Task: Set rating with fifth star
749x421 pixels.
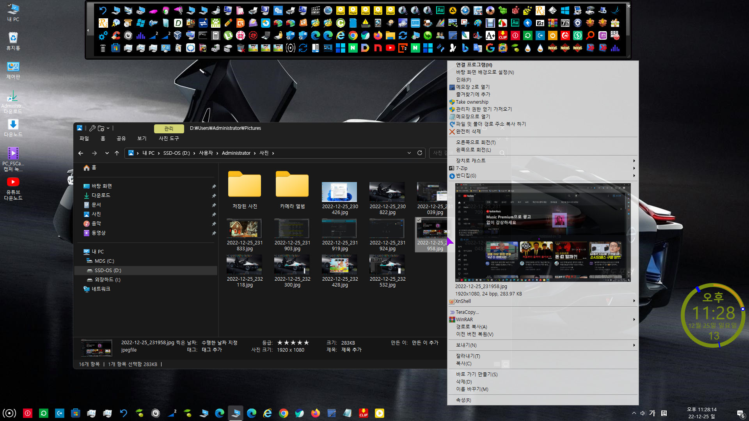Action: point(307,343)
